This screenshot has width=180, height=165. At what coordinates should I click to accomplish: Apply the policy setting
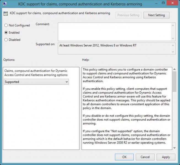[x=166, y=157]
